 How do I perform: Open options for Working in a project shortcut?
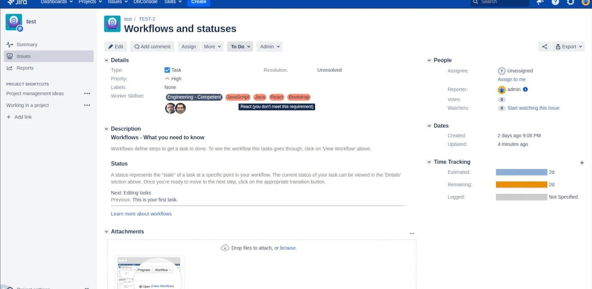(x=87, y=105)
